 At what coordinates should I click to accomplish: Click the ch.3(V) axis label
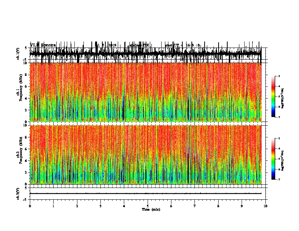tap(18, 194)
